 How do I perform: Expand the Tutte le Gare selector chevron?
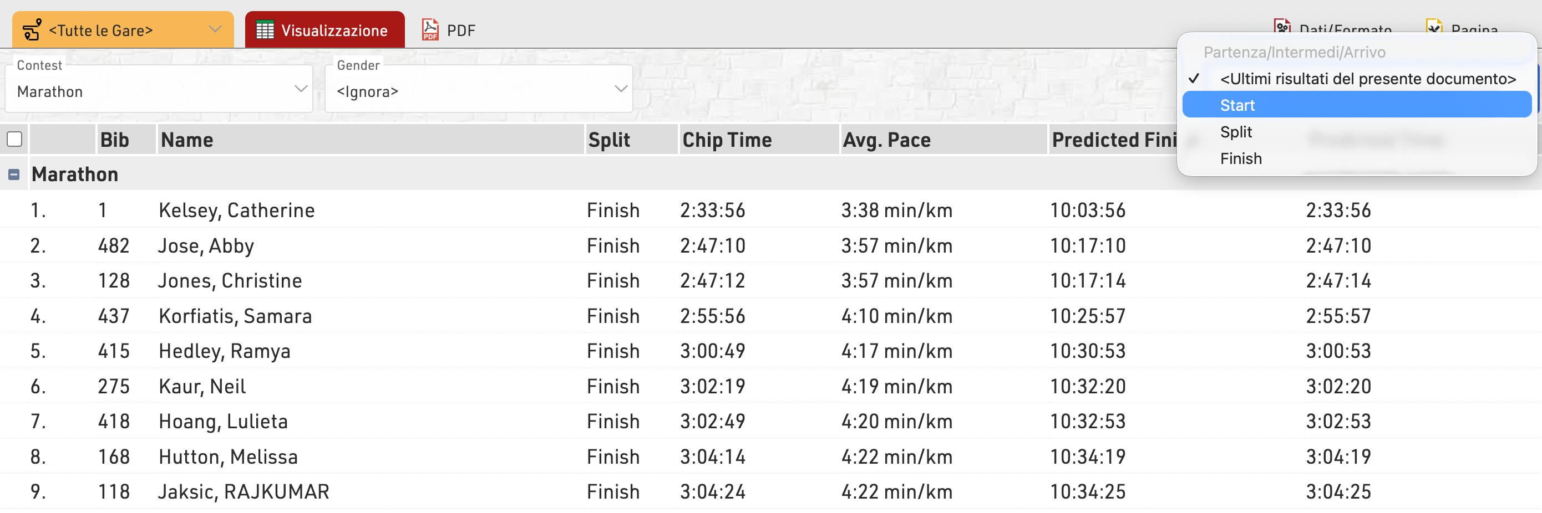(215, 29)
